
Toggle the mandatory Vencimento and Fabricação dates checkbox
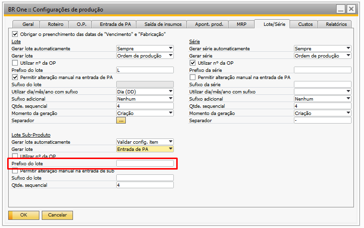tap(15, 34)
